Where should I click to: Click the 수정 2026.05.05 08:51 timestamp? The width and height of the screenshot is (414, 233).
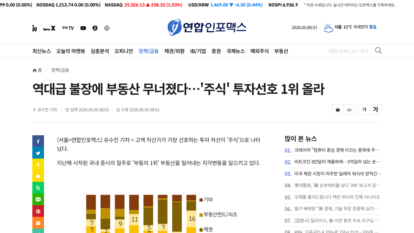(x=138, y=110)
